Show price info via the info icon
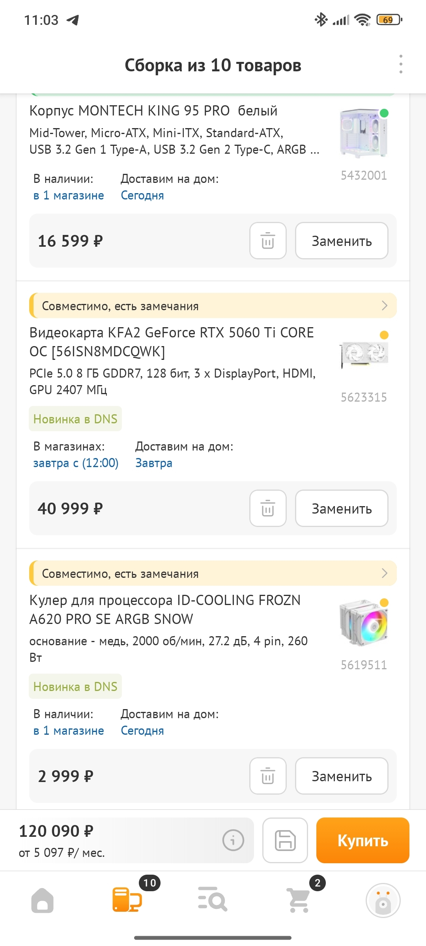The width and height of the screenshot is (426, 946). [x=233, y=840]
